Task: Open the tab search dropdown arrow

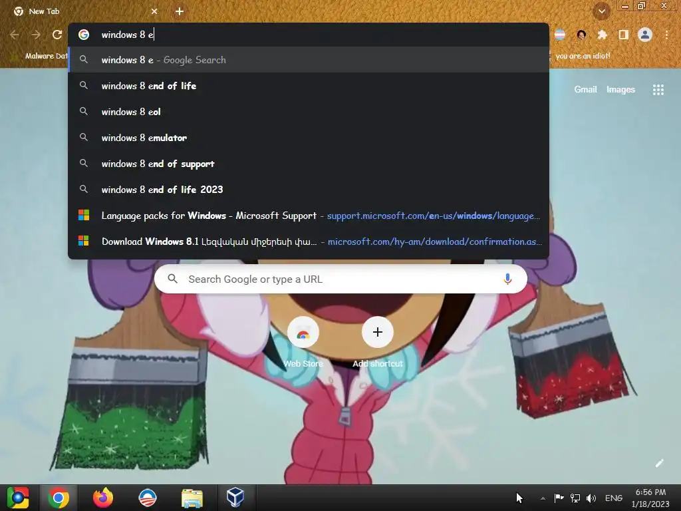Action: (602, 11)
